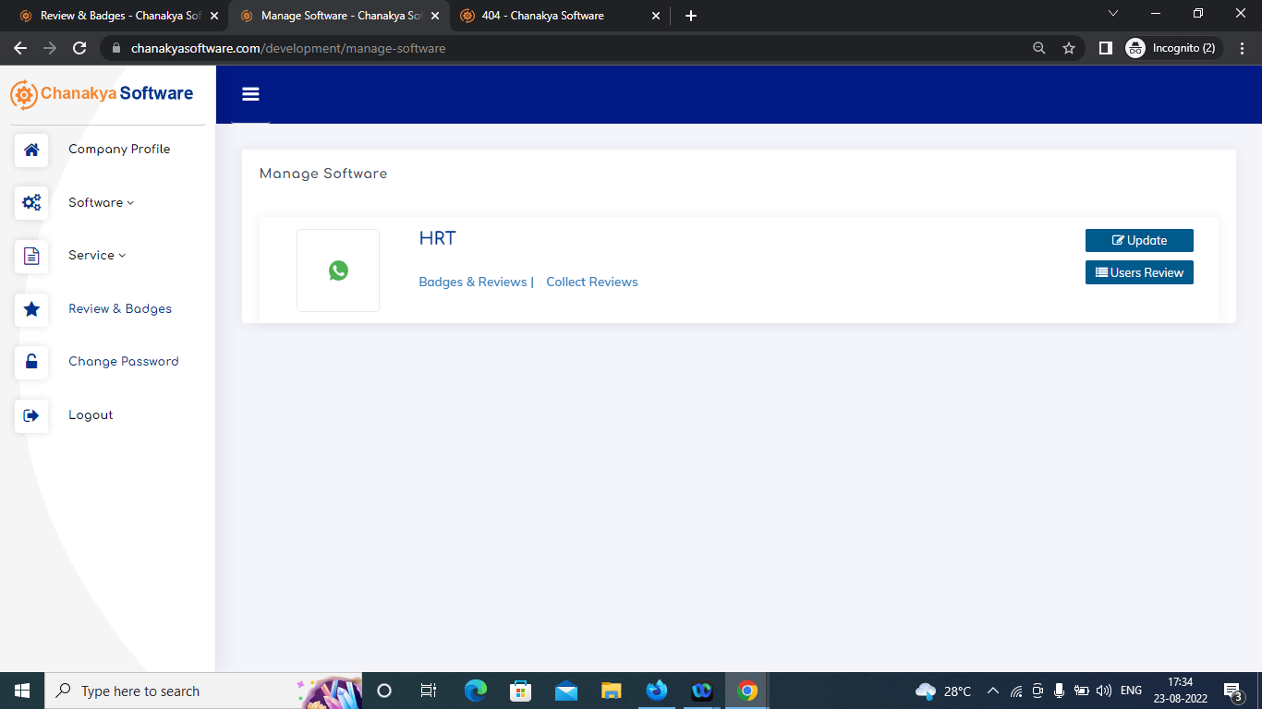
Task: Open the HRT software title link
Action: pos(438,238)
